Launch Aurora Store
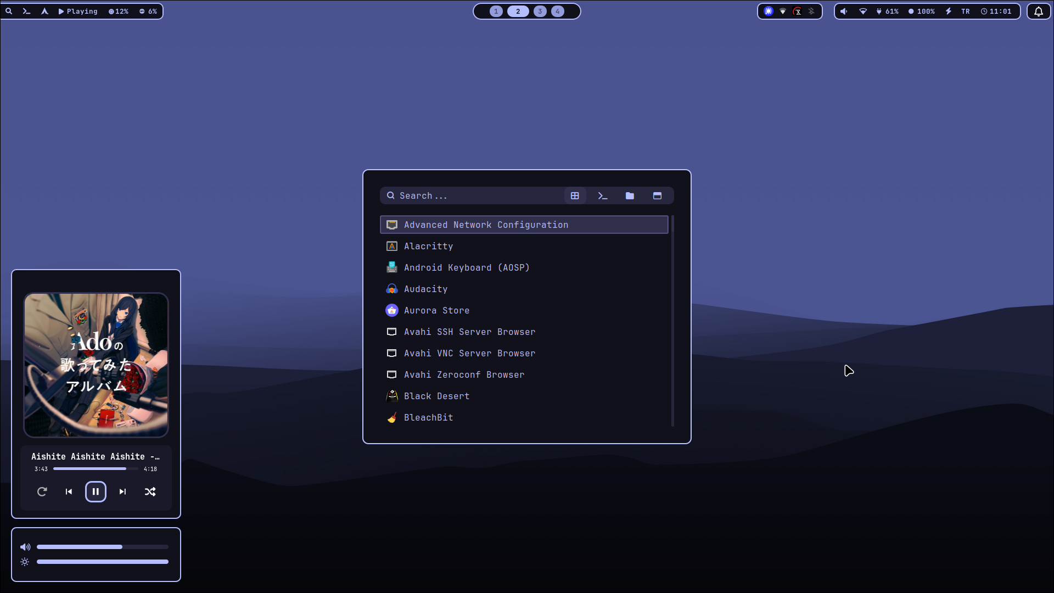The height and width of the screenshot is (593, 1054). pyautogui.click(x=524, y=310)
